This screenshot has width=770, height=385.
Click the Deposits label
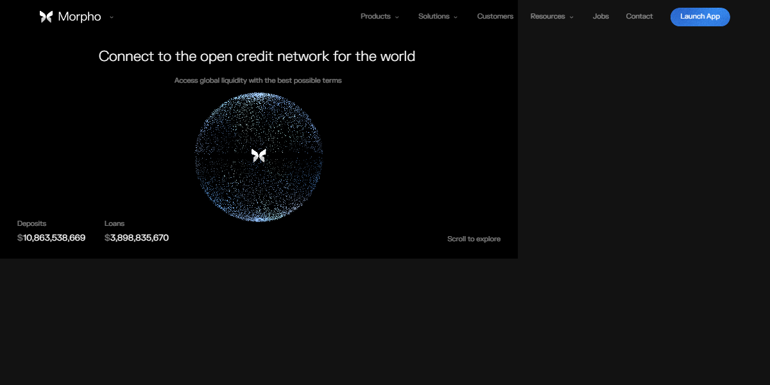click(x=31, y=223)
